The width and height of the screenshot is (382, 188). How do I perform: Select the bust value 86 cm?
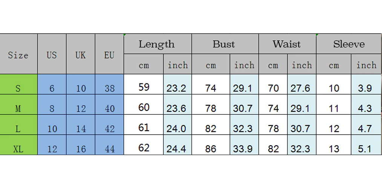211,149
